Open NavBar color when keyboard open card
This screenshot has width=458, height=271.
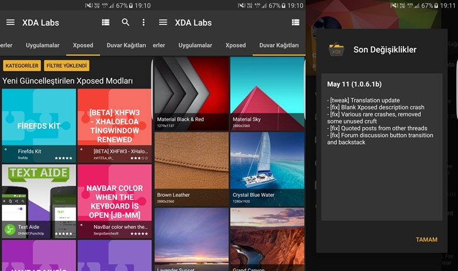click(114, 201)
